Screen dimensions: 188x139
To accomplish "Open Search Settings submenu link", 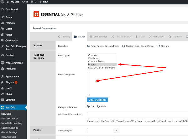I will click(x=10, y=128).
